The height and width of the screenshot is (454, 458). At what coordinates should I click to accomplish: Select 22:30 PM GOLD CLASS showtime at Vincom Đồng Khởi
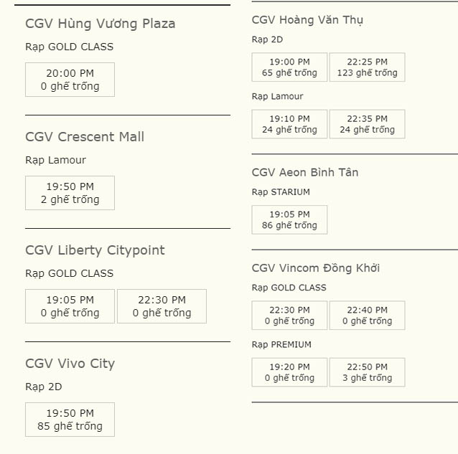click(289, 316)
